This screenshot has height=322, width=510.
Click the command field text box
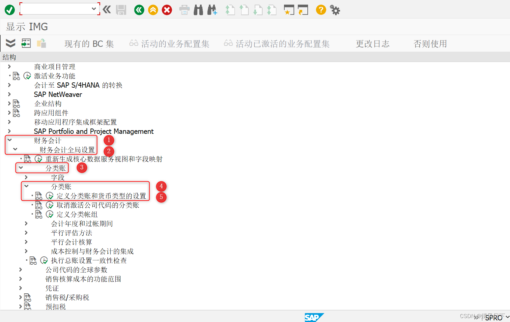pos(56,9)
